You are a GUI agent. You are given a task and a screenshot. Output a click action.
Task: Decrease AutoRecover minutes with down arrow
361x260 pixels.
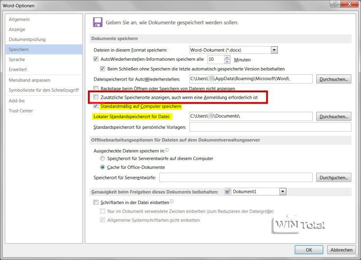pos(227,61)
